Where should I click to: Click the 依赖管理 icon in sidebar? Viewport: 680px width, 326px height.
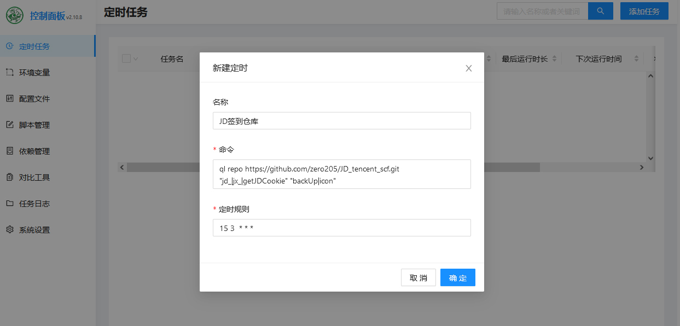(x=9, y=151)
